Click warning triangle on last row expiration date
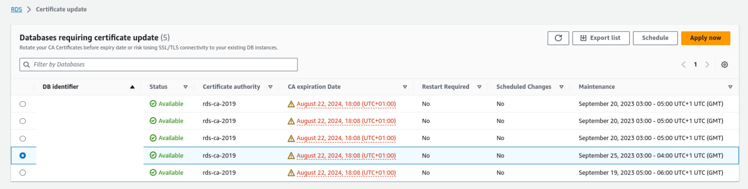The image size is (748, 189). [x=291, y=173]
